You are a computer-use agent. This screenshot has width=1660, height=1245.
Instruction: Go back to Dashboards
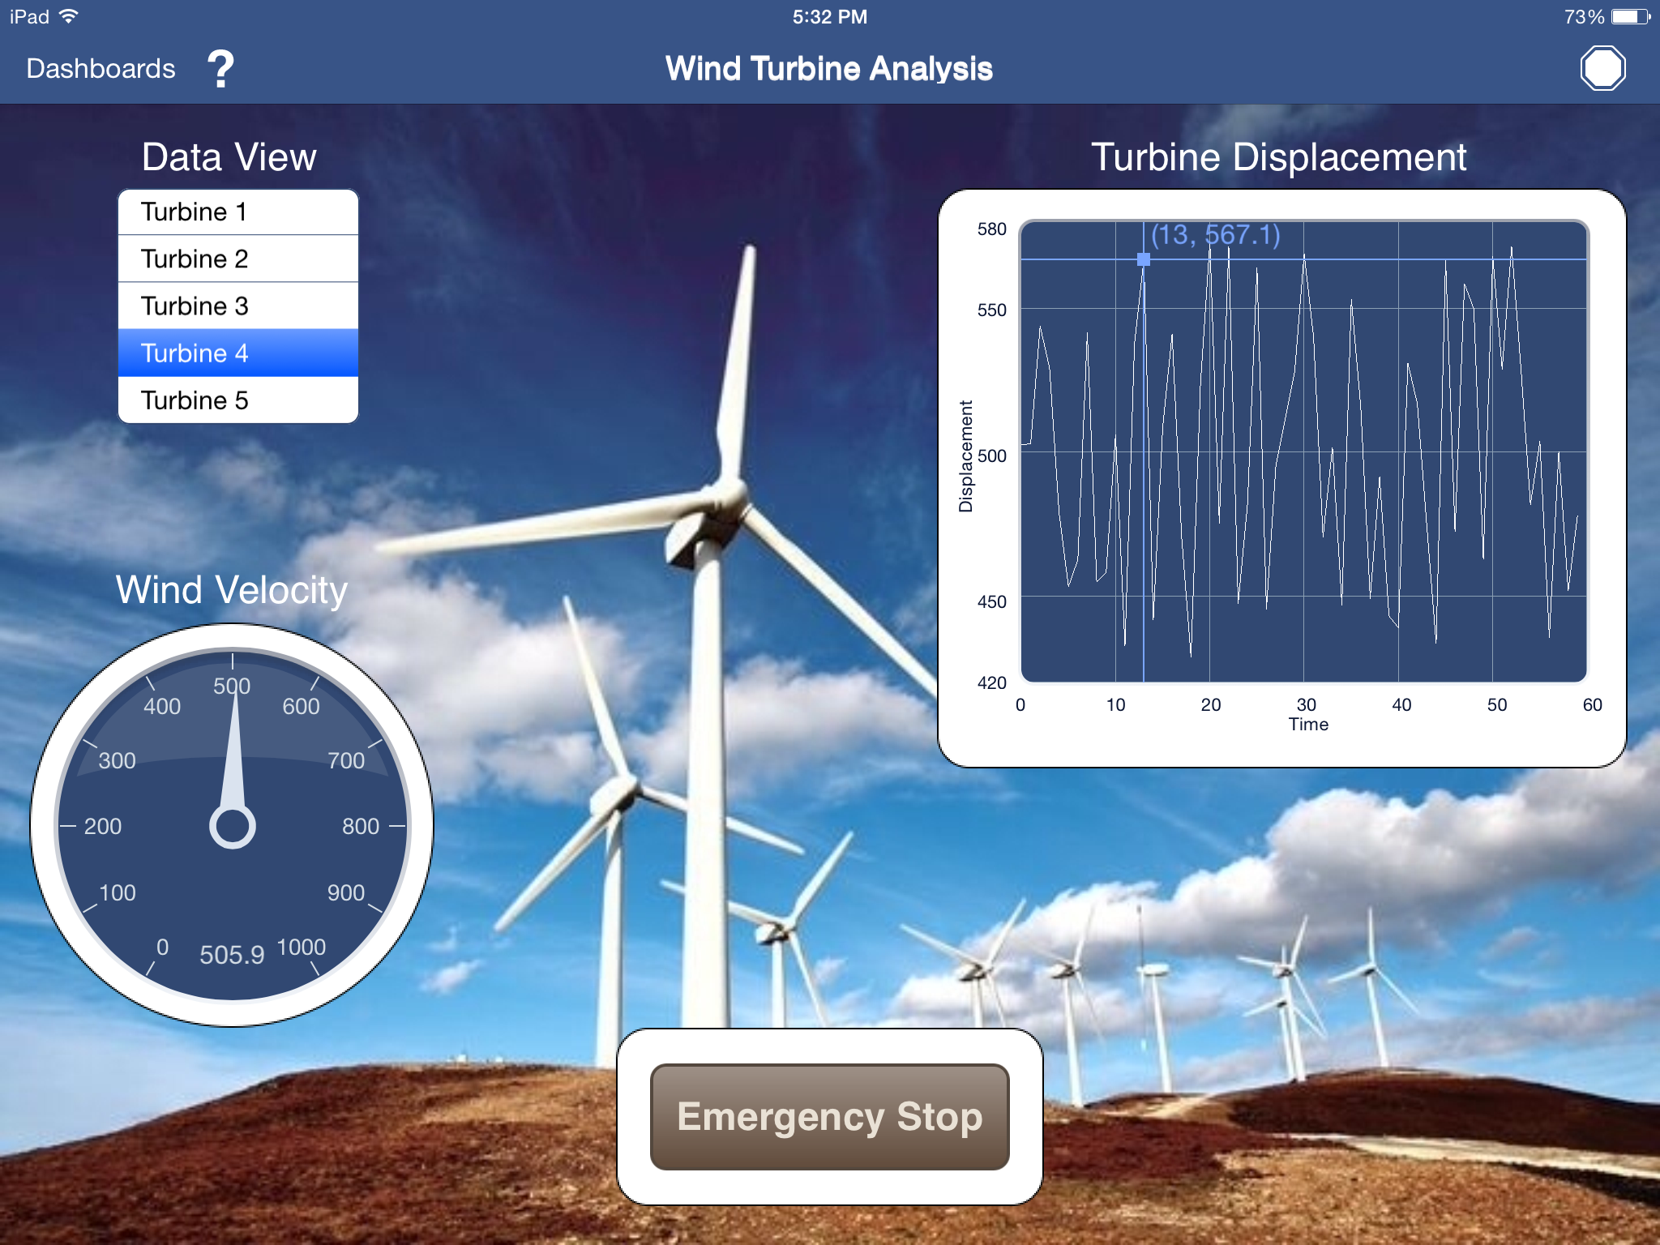[101, 69]
